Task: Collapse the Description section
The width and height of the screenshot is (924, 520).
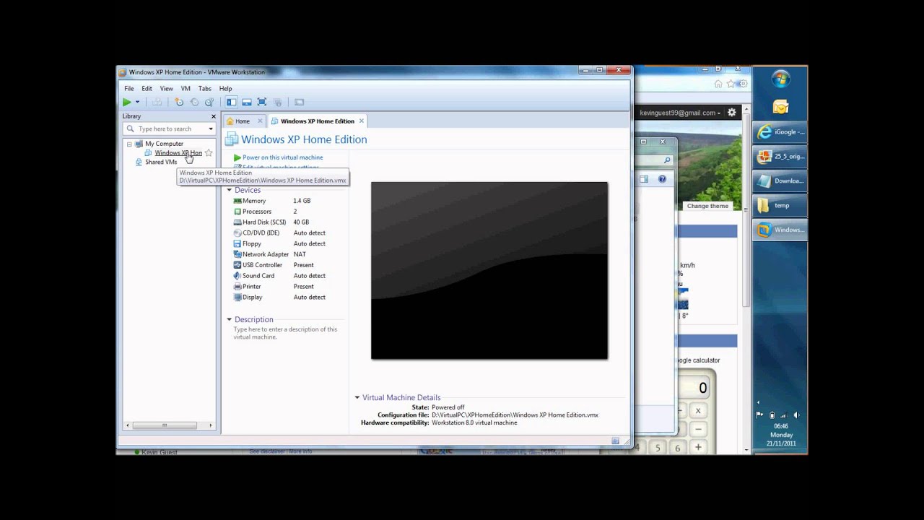Action: 230,319
